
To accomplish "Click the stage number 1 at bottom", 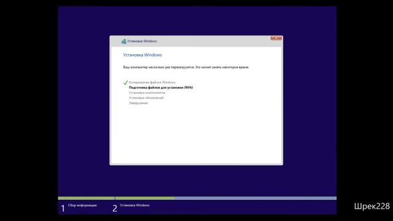I will click(63, 208).
